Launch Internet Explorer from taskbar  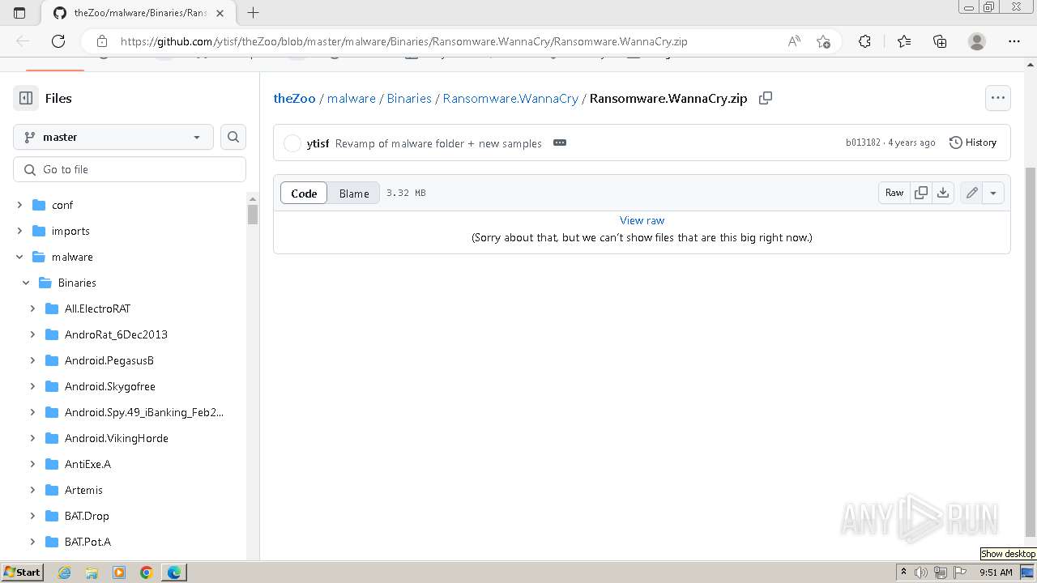coord(65,572)
